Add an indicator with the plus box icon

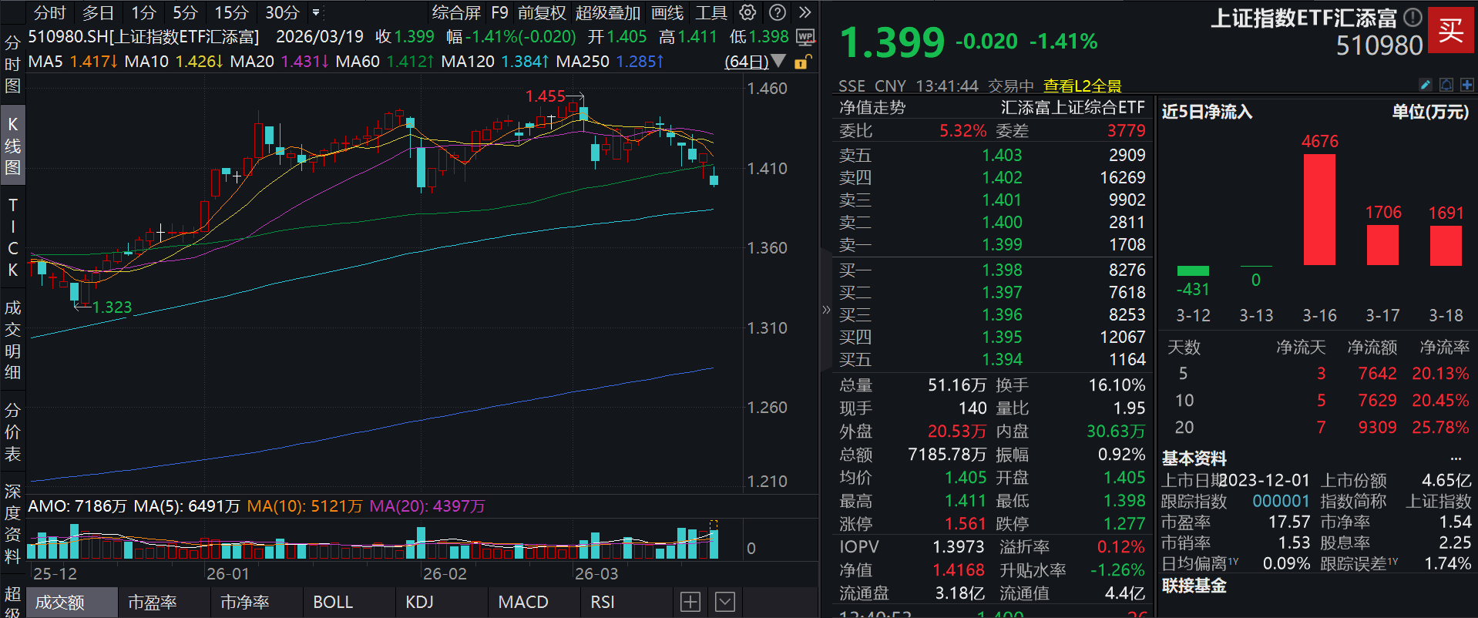690,602
